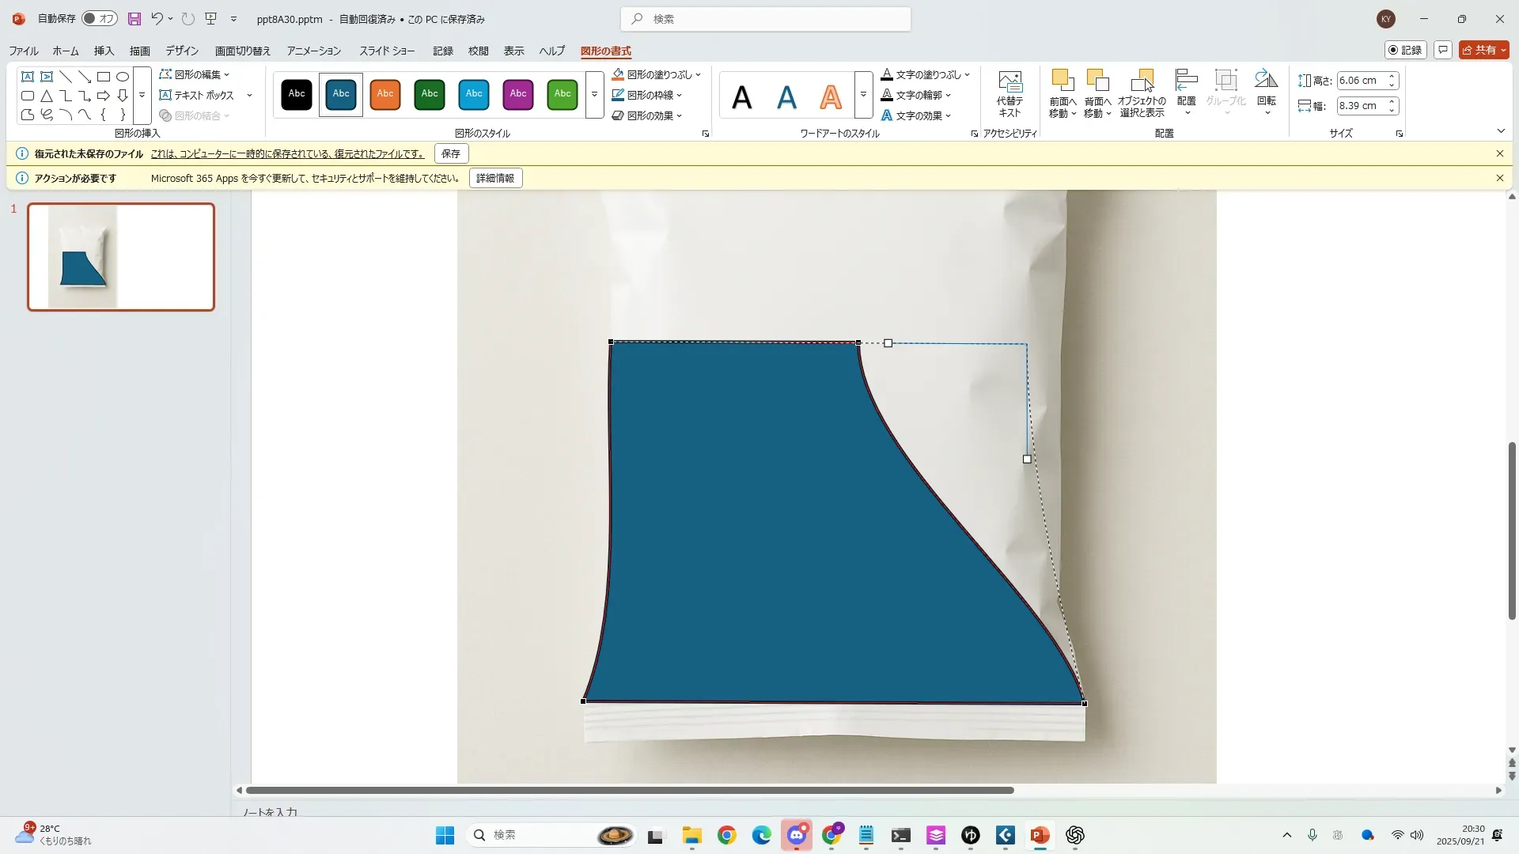Select the oval shape tool
The width and height of the screenshot is (1519, 854).
(x=123, y=77)
